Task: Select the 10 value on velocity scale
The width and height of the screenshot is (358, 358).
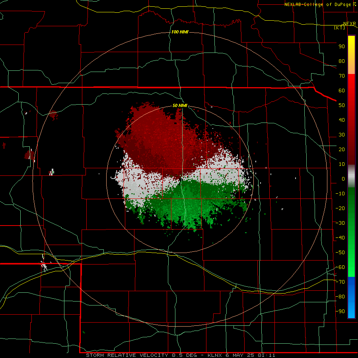Action: click(342, 164)
